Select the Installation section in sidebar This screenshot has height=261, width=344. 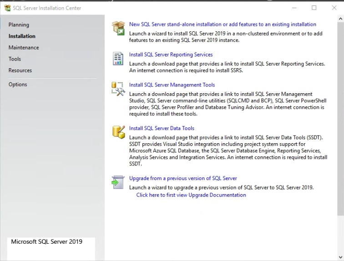(22, 36)
